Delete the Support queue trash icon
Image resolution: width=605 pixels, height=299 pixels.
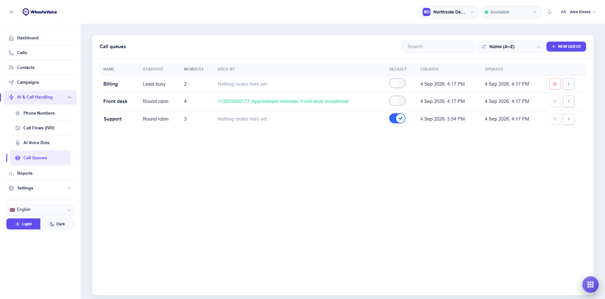555,119
